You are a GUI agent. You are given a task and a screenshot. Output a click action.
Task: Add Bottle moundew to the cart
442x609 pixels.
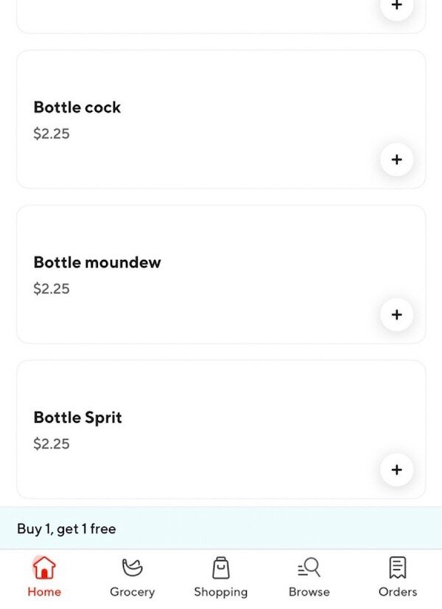click(396, 314)
